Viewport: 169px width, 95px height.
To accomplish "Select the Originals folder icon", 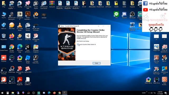I will tap(132, 4).
